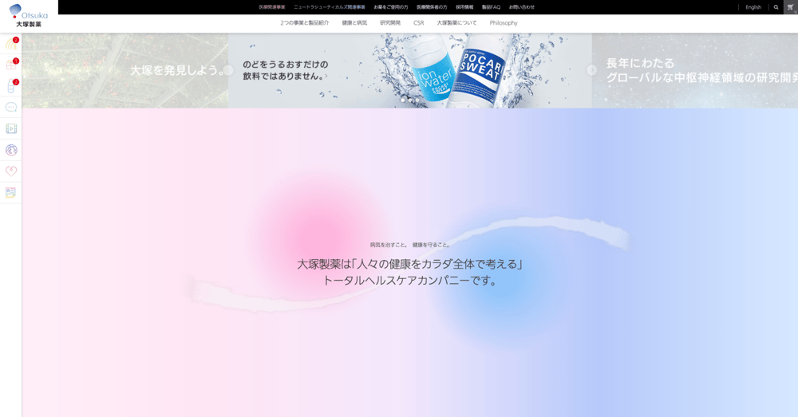798x417 pixels.
Task: Select third carousel pagination dot
Action: 417,100
